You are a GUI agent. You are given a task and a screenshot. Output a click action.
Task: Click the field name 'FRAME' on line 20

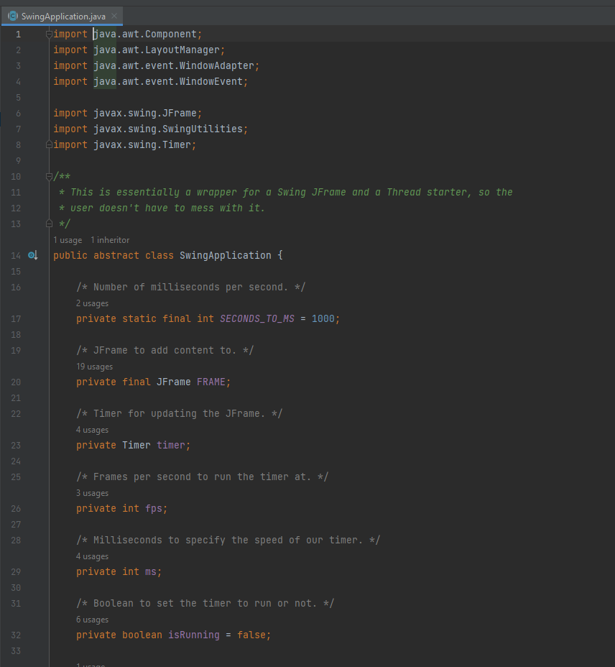pyautogui.click(x=211, y=382)
